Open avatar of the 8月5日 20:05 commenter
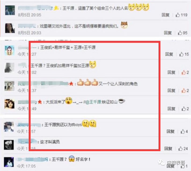The width and height of the screenshot is (191, 171). click(10, 10)
